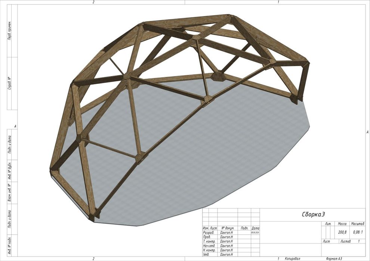Click the 'Пров.' row label
The width and height of the screenshot is (370, 261).
pos(206,237)
